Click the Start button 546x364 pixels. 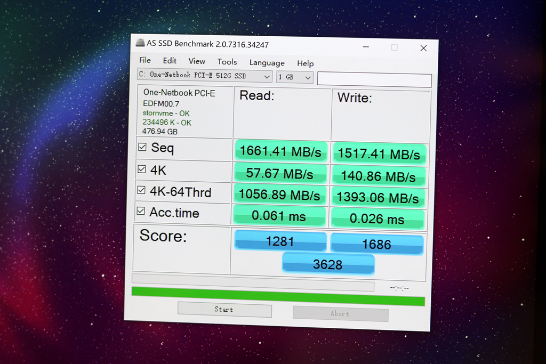coord(224,309)
